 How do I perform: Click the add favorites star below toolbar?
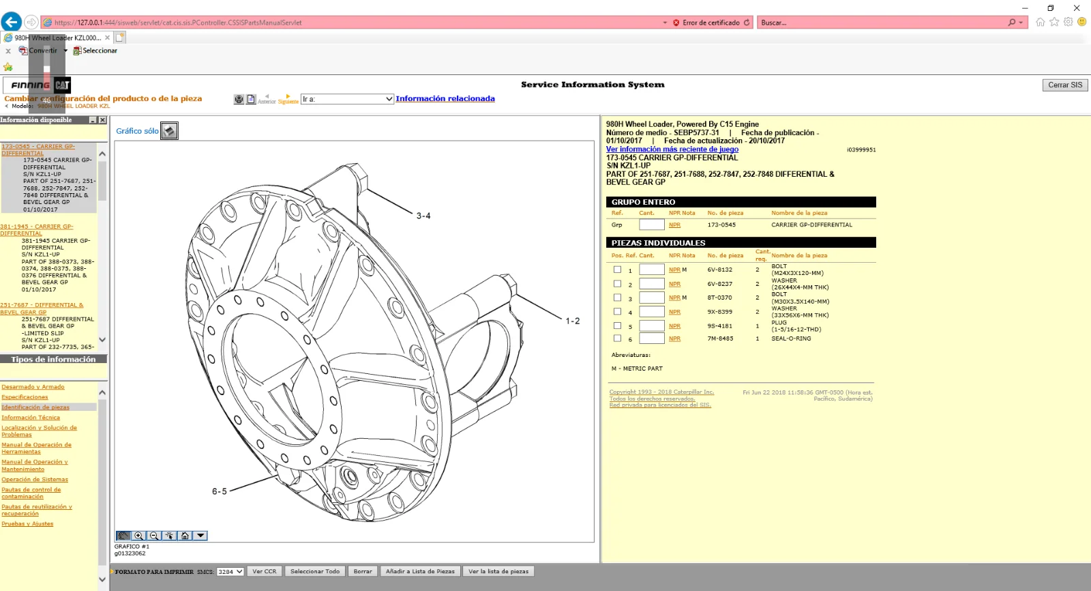tap(8, 67)
